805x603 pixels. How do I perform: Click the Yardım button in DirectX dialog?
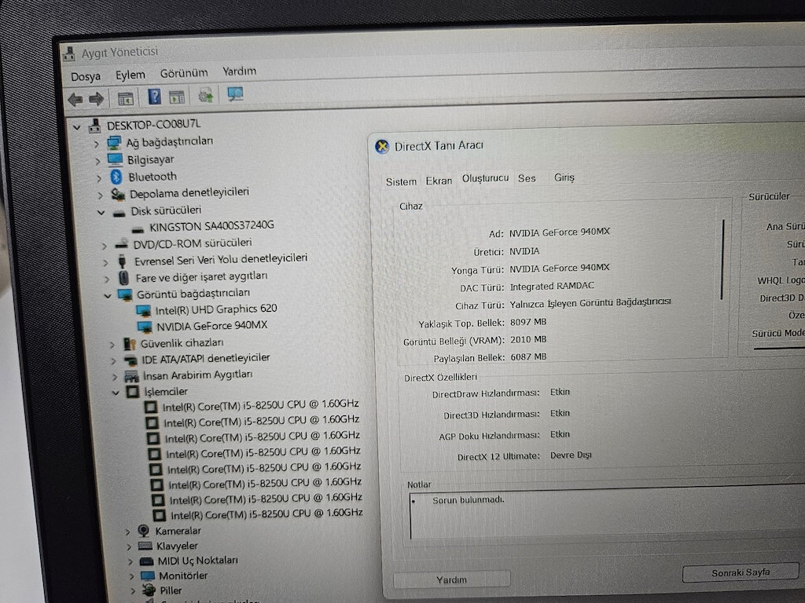click(x=451, y=579)
